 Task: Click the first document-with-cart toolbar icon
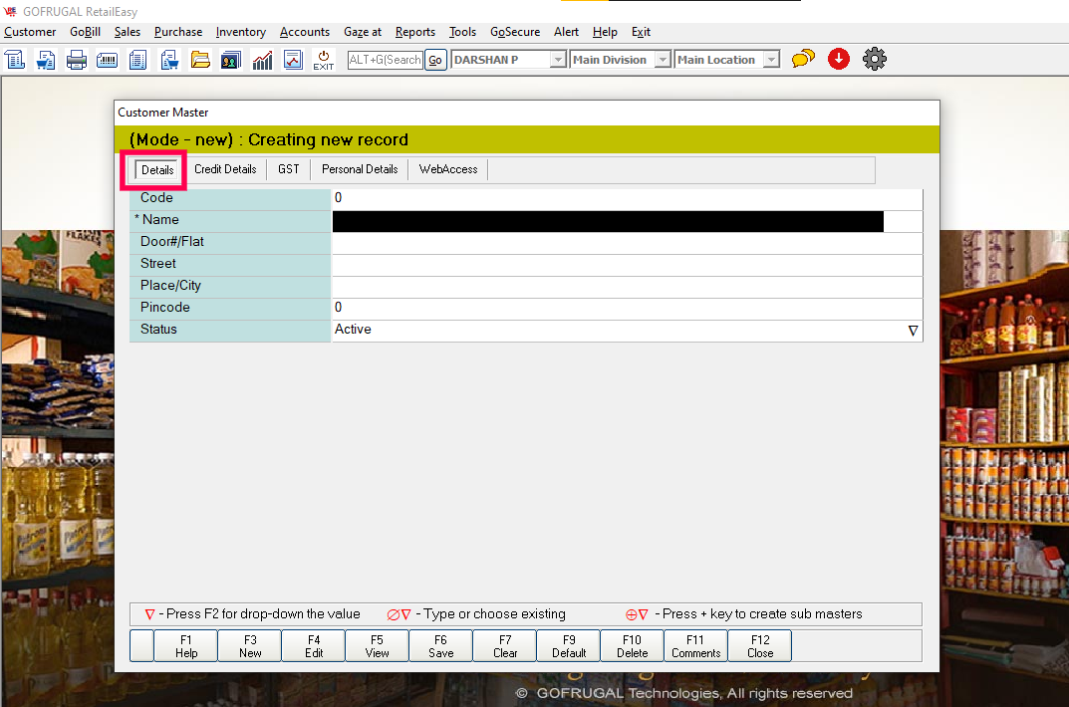tap(46, 60)
